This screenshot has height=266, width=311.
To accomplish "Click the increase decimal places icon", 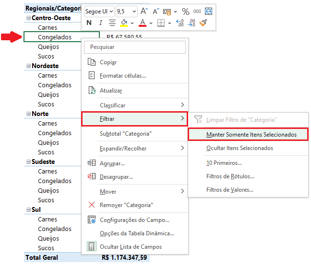I will 180,23.
